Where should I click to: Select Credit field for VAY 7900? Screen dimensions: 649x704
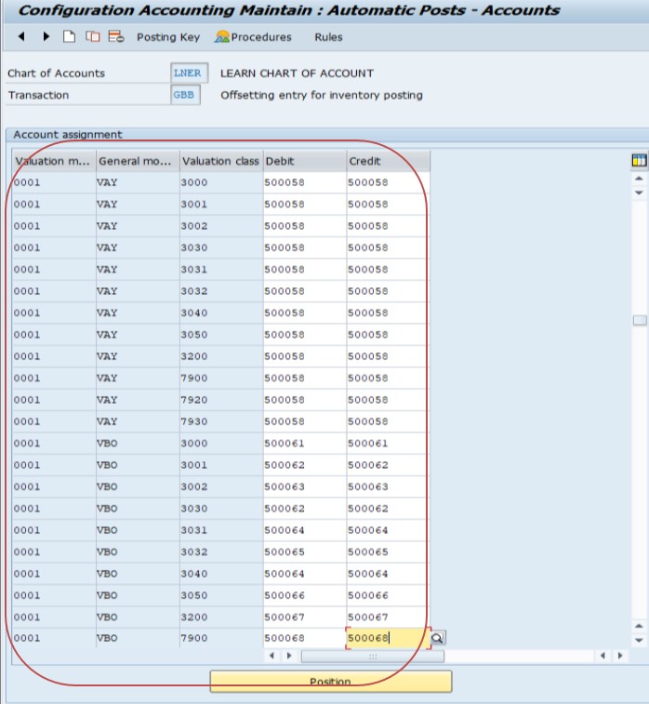(387, 379)
